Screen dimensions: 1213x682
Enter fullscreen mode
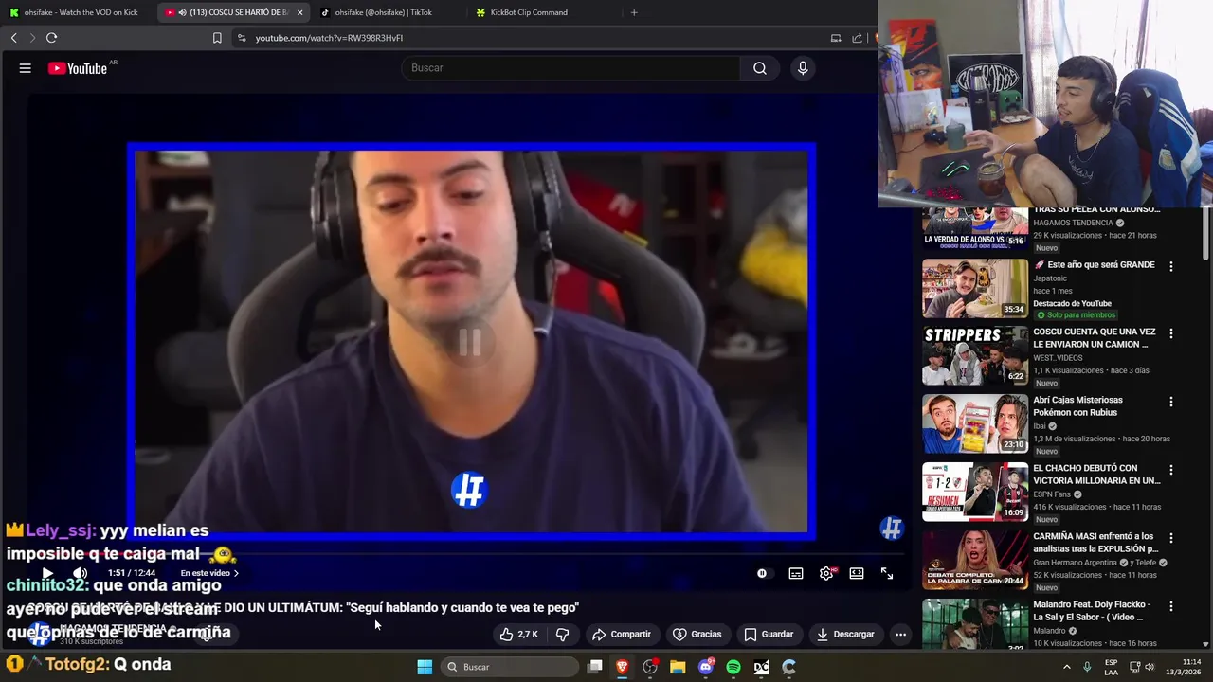click(x=887, y=573)
